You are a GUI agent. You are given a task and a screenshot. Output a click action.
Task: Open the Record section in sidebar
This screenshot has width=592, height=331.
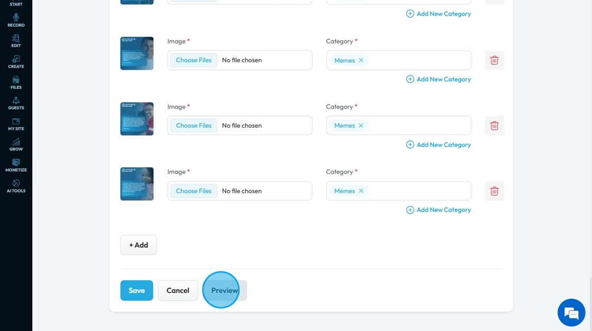tap(16, 21)
